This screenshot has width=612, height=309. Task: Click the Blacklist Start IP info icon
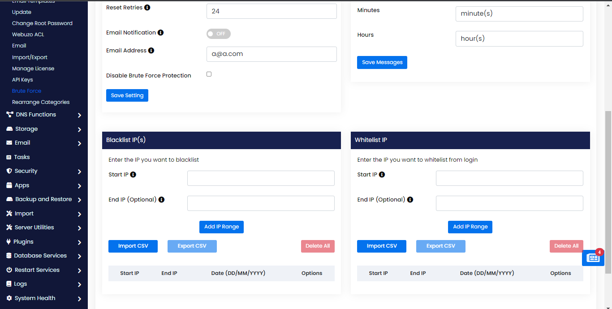point(133,175)
